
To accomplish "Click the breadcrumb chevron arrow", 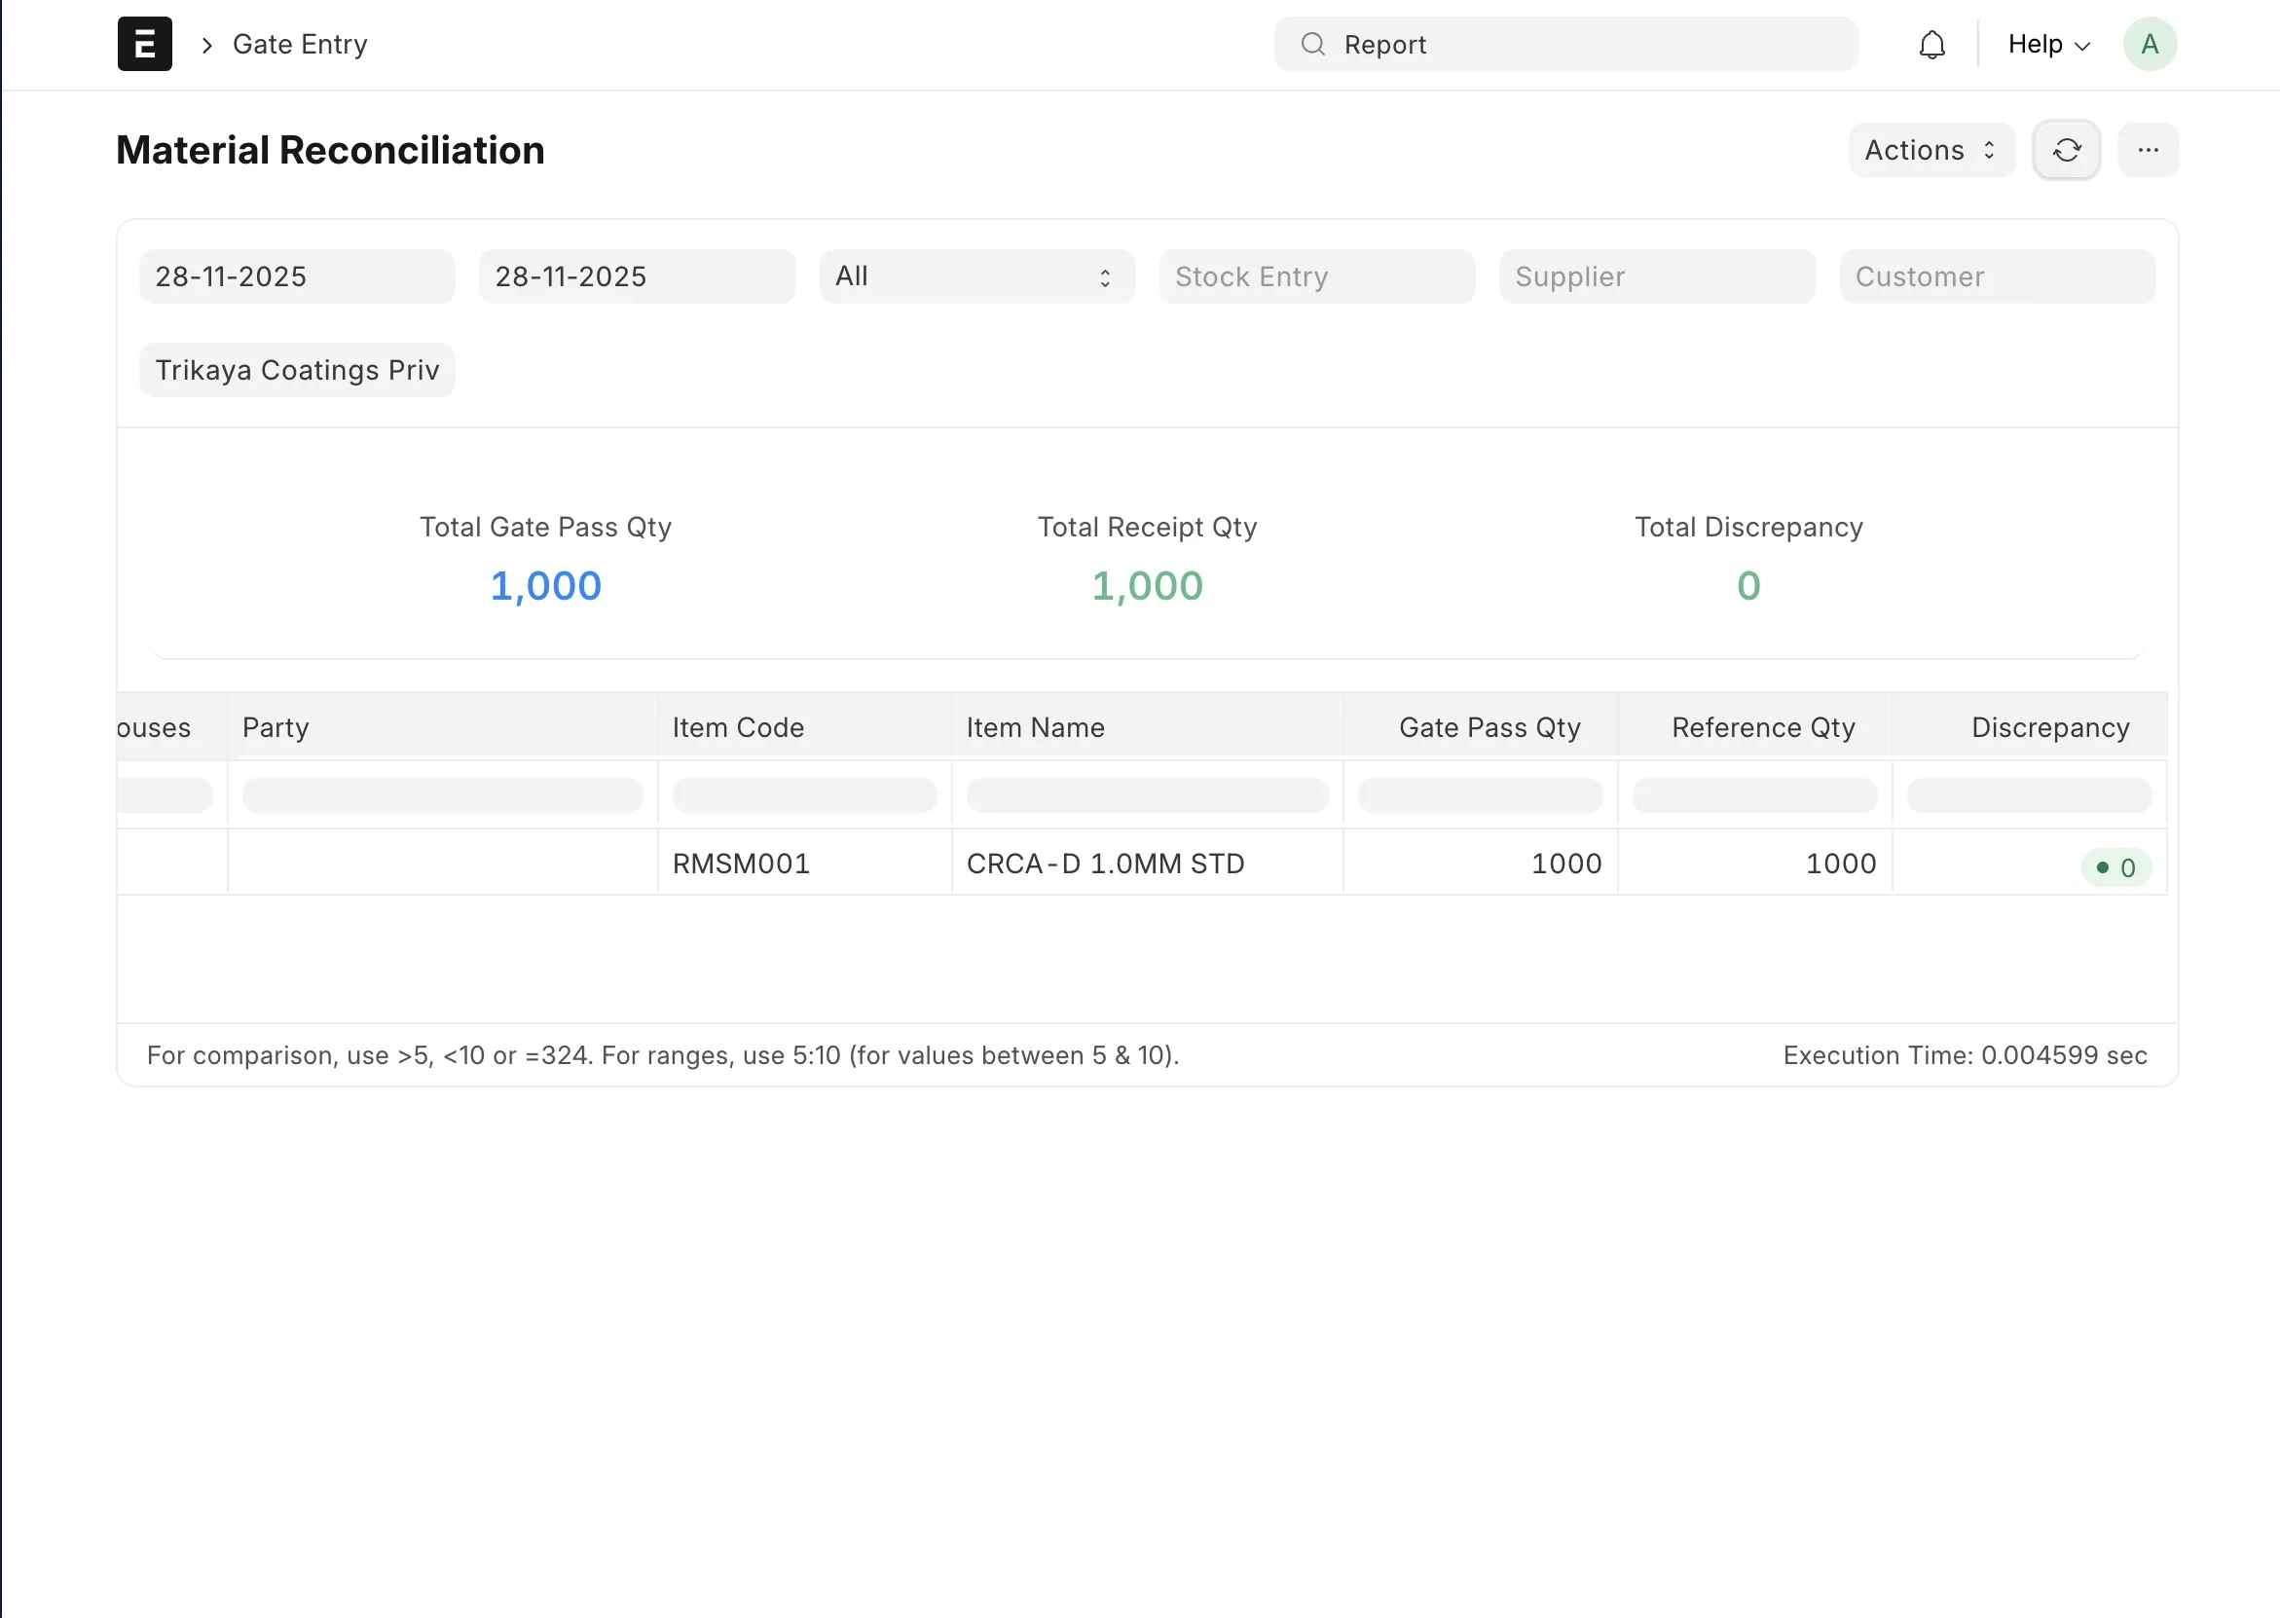I will click(x=207, y=46).
